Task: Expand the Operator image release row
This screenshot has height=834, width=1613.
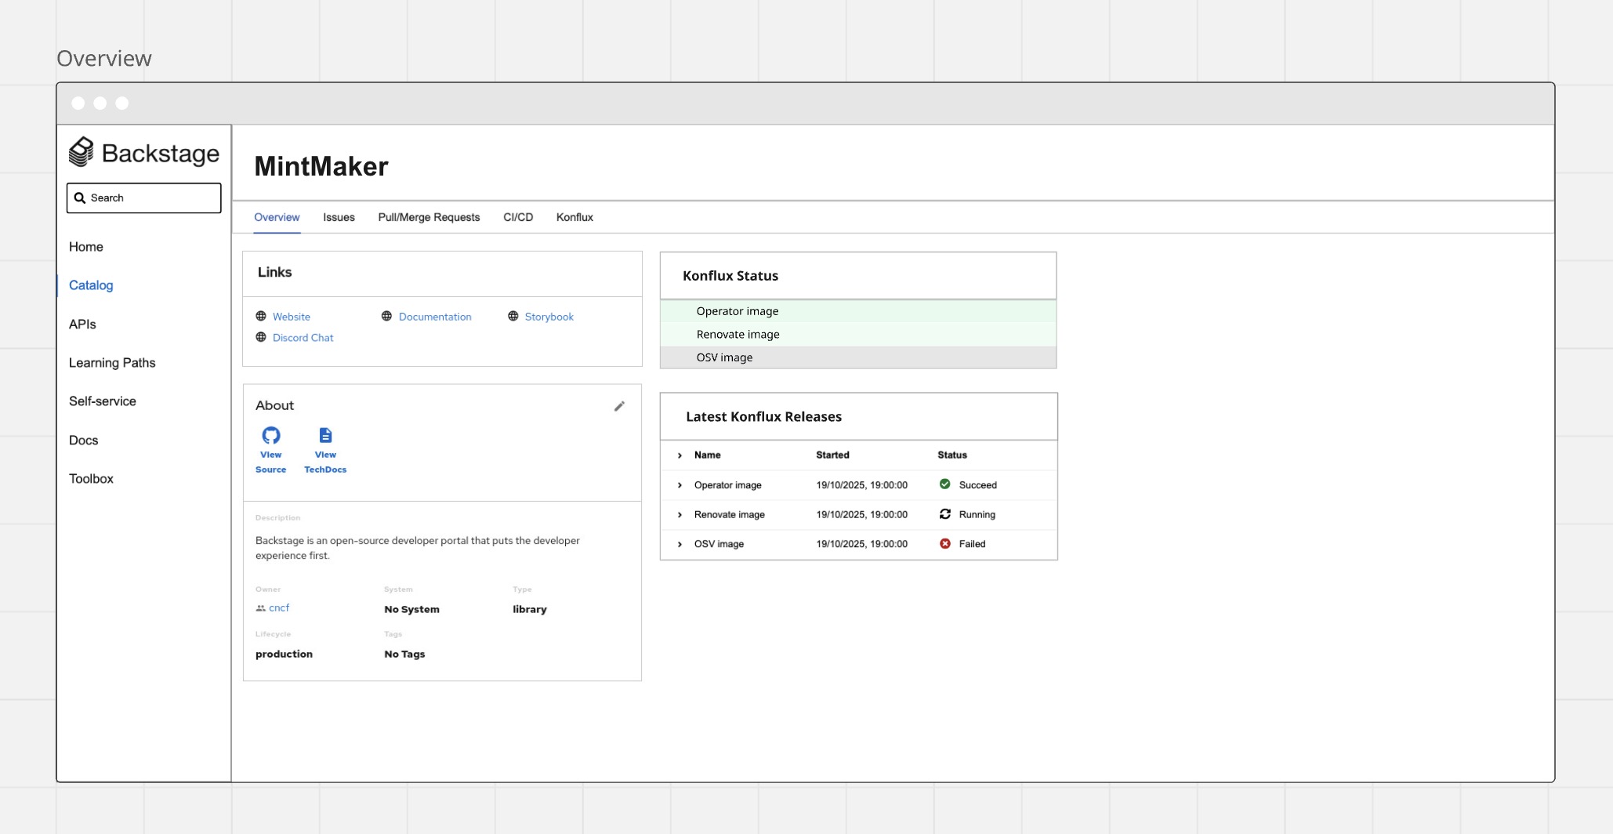Action: tap(680, 485)
